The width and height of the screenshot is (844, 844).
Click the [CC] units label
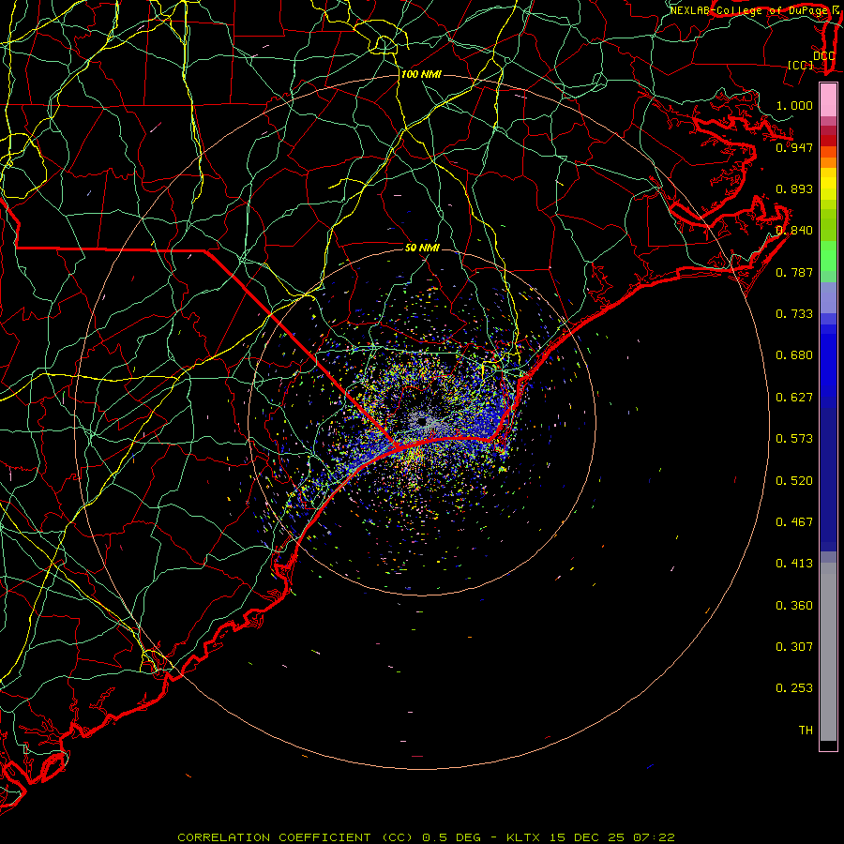point(801,65)
